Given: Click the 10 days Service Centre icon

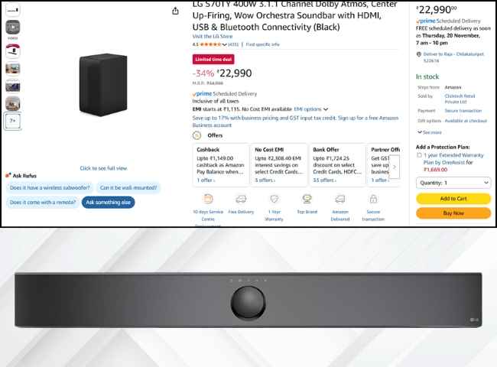Looking at the screenshot, I should [x=208, y=199].
